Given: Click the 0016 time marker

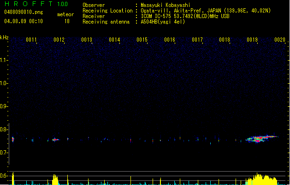Looking at the screenshot, I should pos(170,40).
